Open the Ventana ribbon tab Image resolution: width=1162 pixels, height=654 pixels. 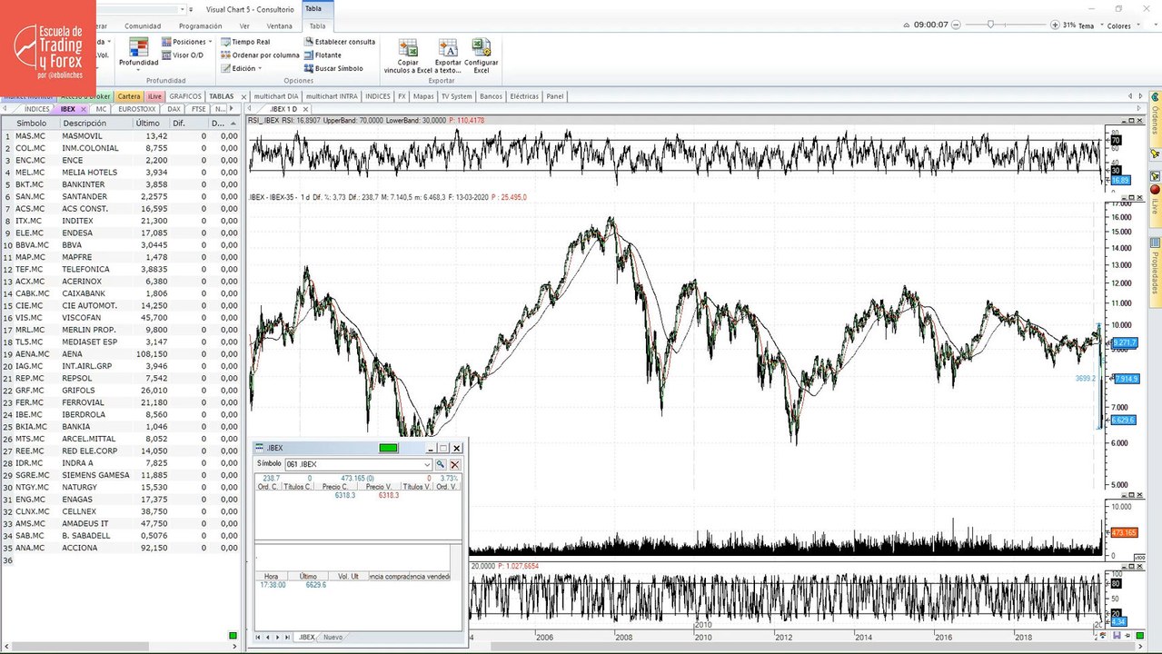tap(280, 26)
